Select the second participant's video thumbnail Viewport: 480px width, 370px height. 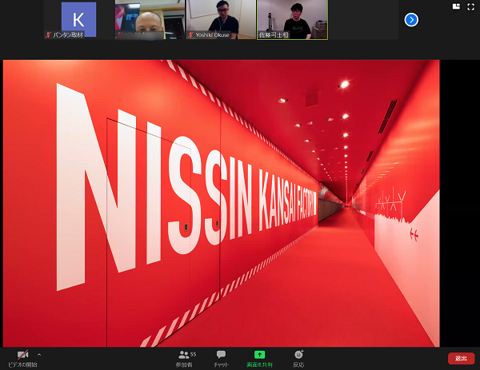pos(150,18)
